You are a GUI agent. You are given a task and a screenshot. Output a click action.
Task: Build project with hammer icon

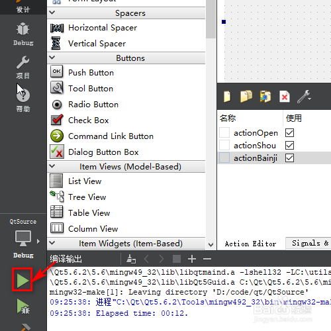click(x=24, y=328)
